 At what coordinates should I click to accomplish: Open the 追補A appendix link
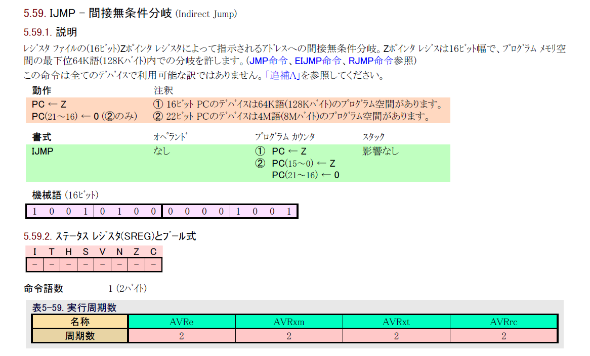[283, 76]
